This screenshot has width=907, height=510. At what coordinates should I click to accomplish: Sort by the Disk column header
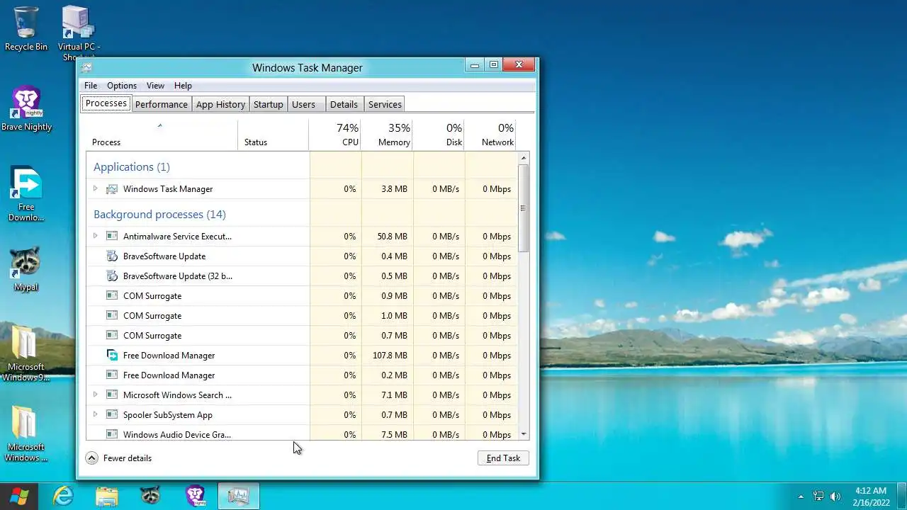(439, 135)
